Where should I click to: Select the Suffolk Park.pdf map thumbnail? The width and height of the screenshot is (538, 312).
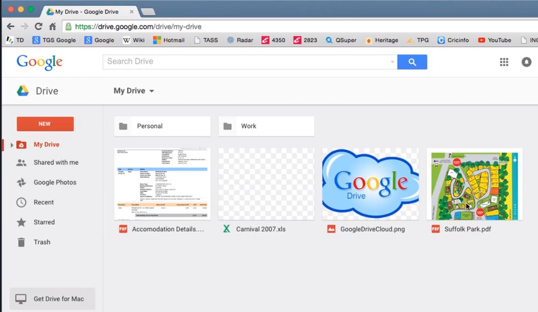pyautogui.click(x=474, y=184)
